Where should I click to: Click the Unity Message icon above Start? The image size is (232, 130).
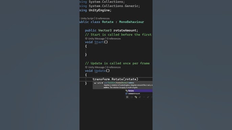point(86,38)
